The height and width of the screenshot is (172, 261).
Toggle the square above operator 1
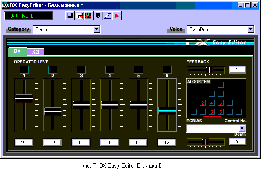24,69
